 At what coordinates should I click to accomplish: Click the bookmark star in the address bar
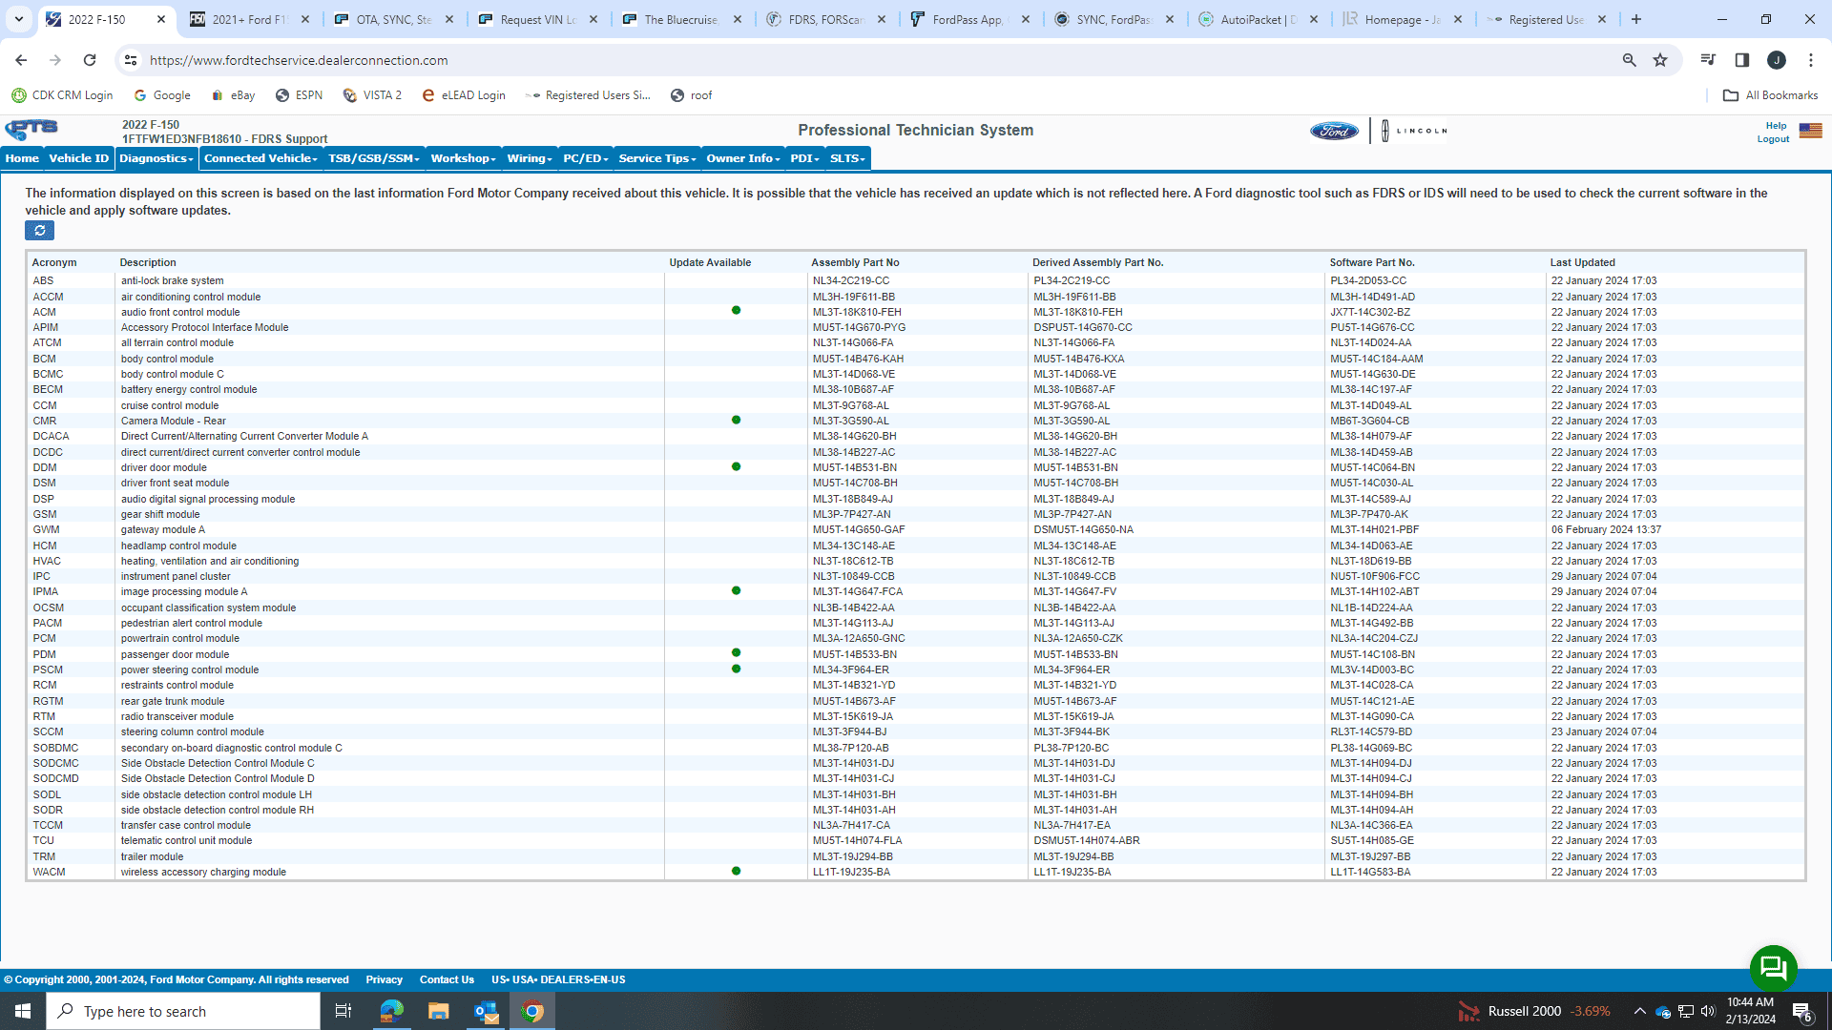click(1660, 59)
